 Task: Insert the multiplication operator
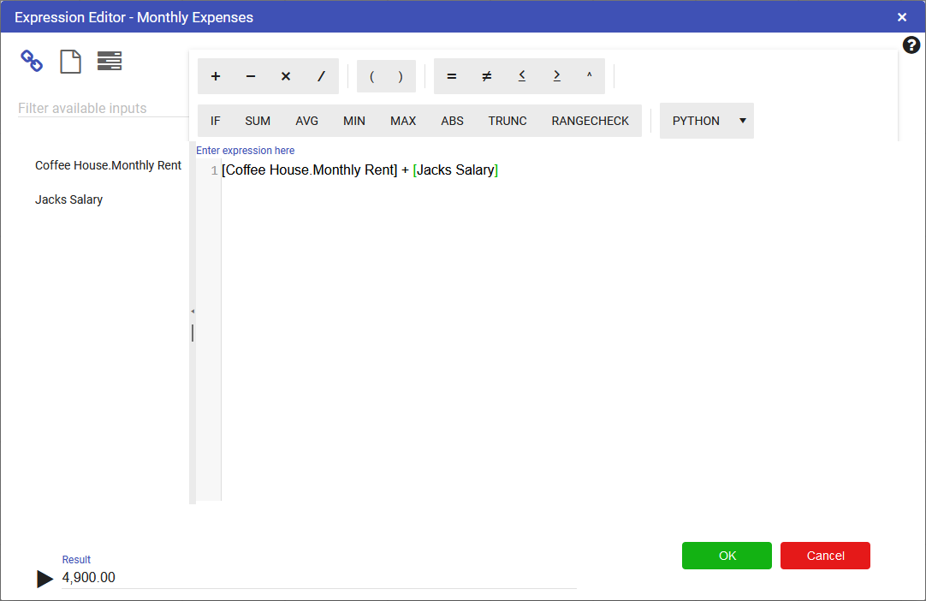[x=286, y=76]
